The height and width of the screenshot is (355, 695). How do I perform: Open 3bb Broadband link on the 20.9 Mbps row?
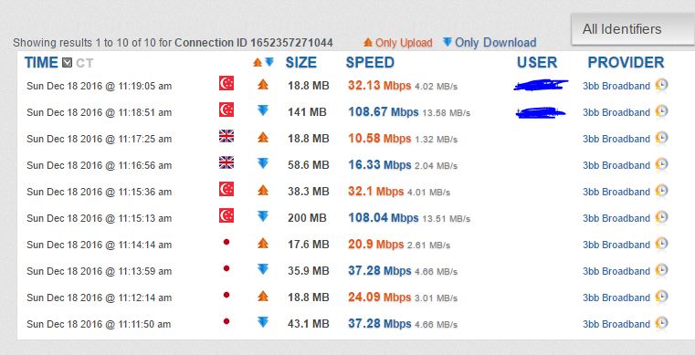tap(616, 245)
